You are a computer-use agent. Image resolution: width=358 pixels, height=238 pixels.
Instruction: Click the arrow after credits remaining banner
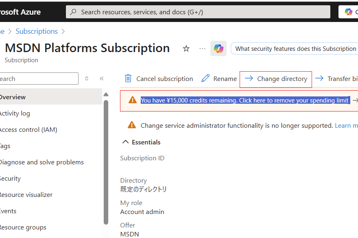tap(355, 100)
